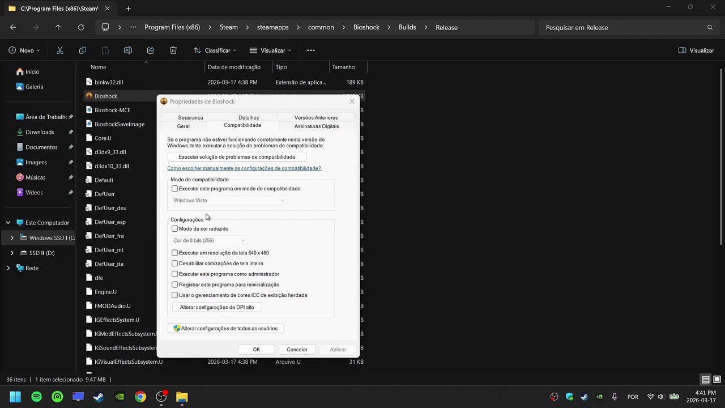
Task: Check Desabilitar otimizações de tela inteira
Action: (174, 263)
